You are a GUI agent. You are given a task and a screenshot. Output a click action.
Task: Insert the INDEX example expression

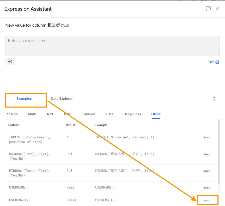[x=207, y=138]
